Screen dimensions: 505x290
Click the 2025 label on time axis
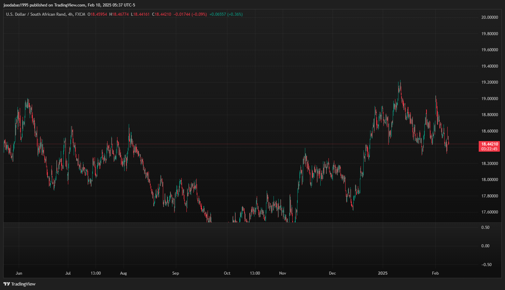tap(382, 273)
